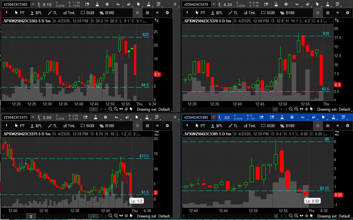Click the collapse arrow button below C5375 chart
Viewport: 353px width, 220px height.
coord(31,216)
